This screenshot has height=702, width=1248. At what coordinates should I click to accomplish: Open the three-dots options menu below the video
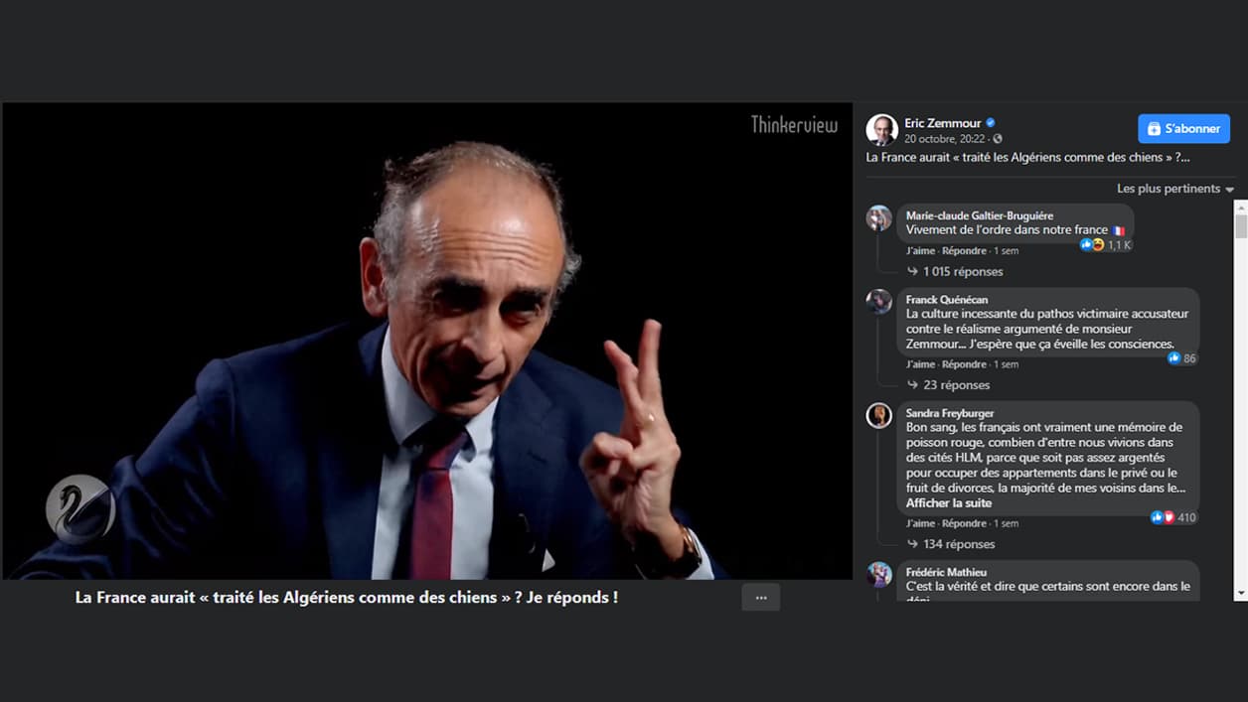[761, 598]
